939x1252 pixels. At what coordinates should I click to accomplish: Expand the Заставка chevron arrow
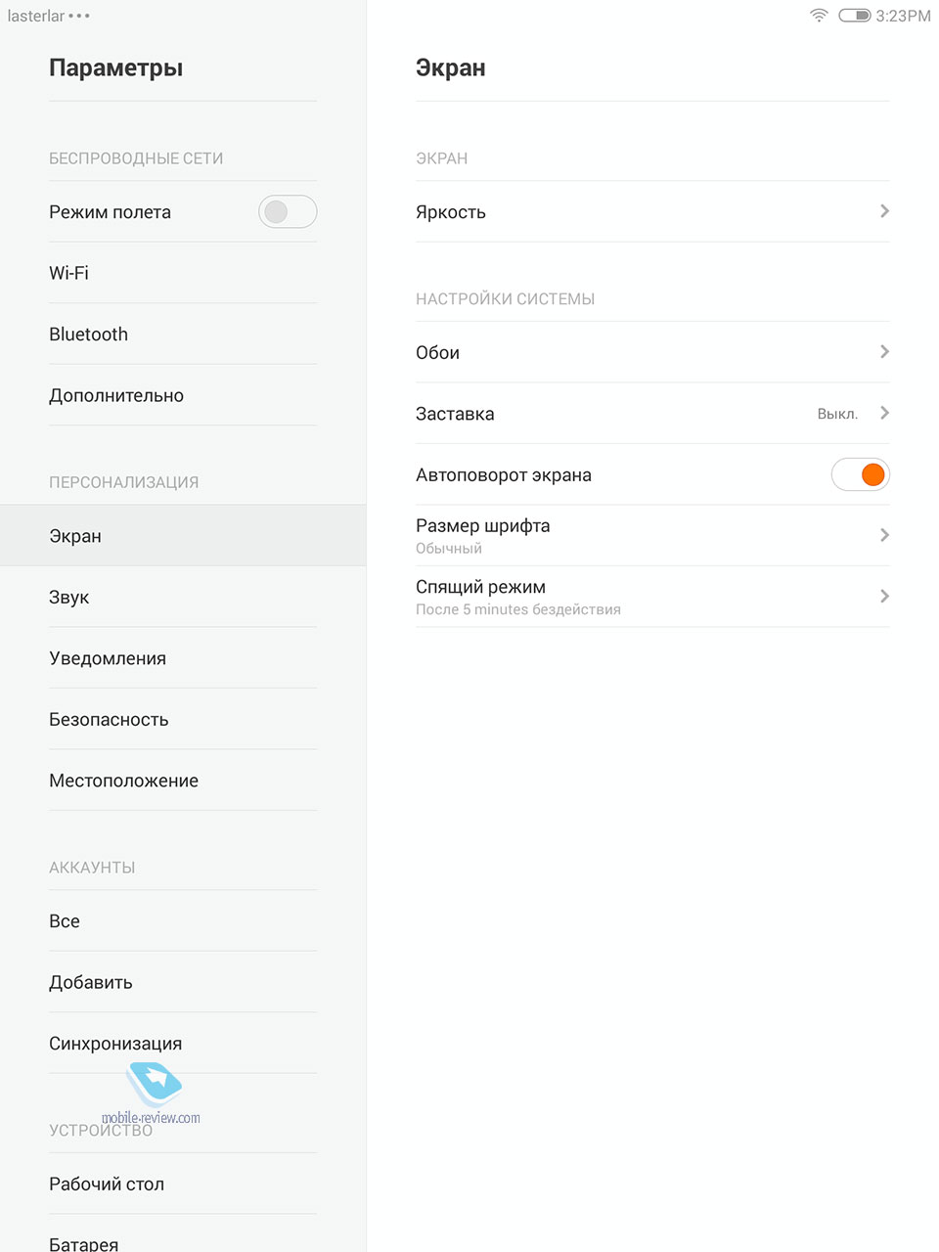(884, 413)
